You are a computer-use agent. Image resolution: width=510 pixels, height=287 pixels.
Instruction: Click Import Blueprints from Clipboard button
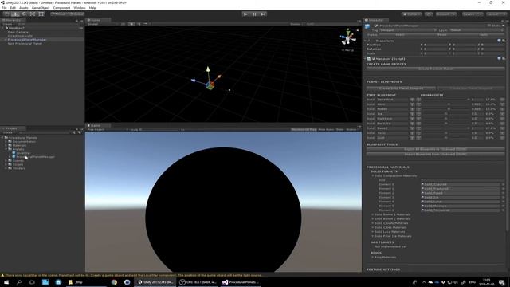click(436, 154)
